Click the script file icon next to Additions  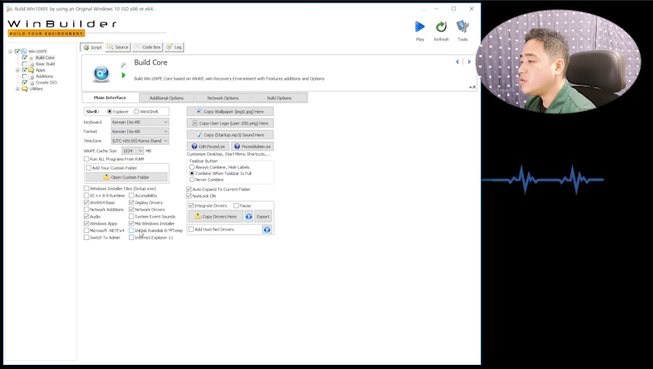pos(31,77)
